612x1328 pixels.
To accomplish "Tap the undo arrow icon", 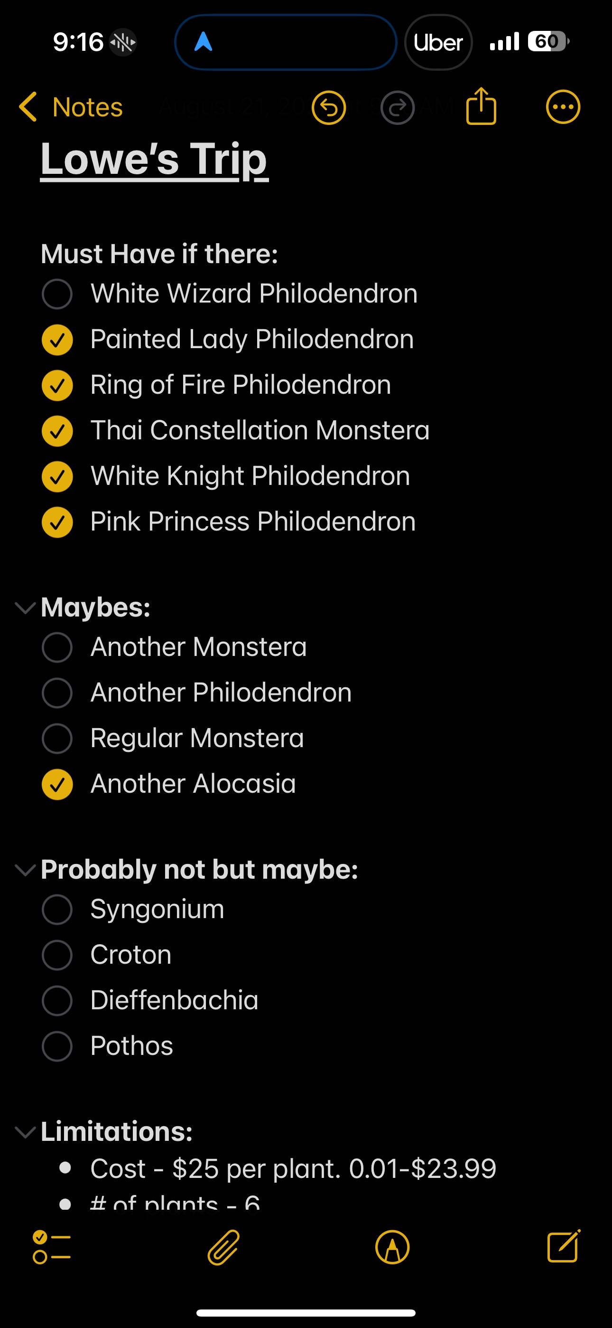I will pos(329,108).
